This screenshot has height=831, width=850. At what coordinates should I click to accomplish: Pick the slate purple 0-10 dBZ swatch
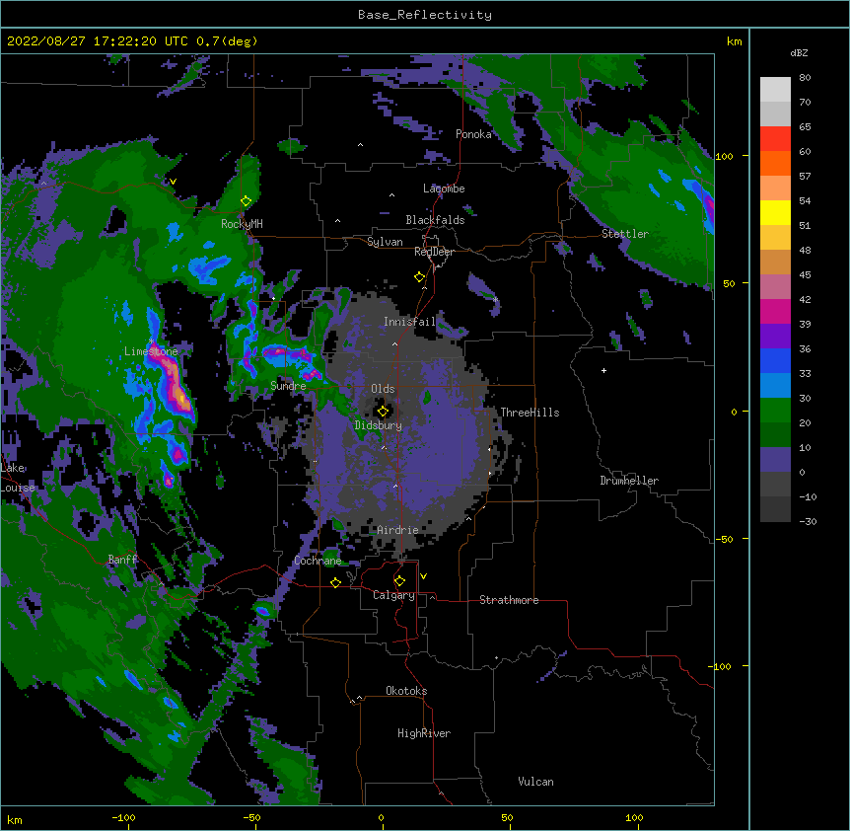click(x=775, y=460)
